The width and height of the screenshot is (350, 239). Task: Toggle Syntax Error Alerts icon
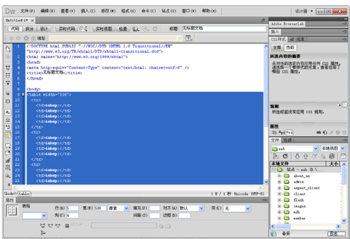[8, 135]
